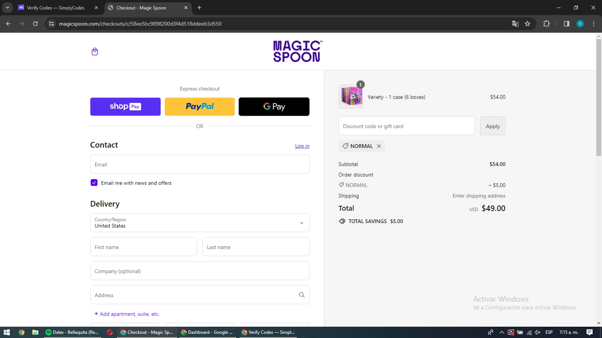The image size is (602, 338).
Task: Bookmark this page with star icon
Action: (528, 24)
